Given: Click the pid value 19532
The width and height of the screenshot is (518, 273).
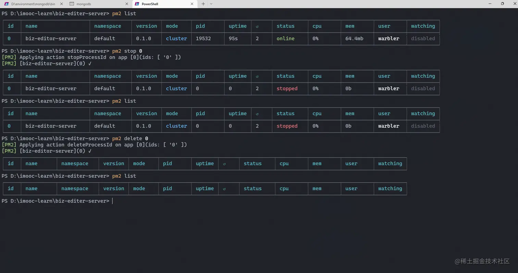Looking at the screenshot, I should pyautogui.click(x=203, y=39).
